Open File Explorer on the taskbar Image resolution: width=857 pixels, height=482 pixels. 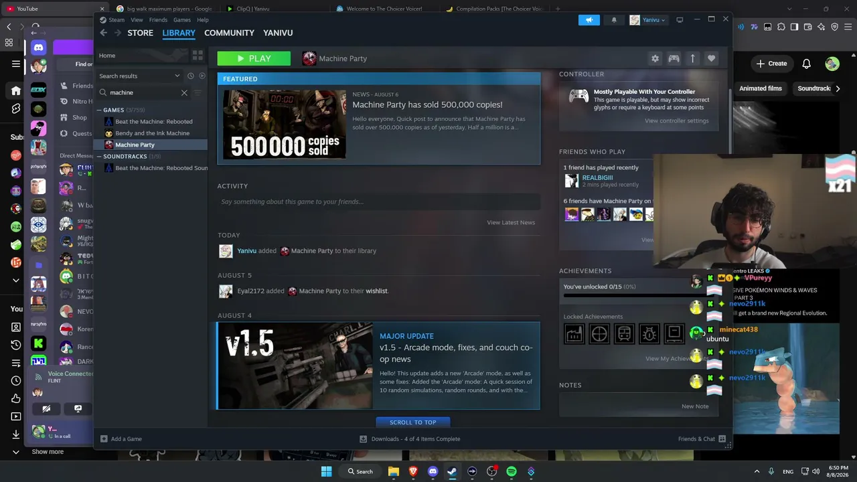tap(394, 471)
